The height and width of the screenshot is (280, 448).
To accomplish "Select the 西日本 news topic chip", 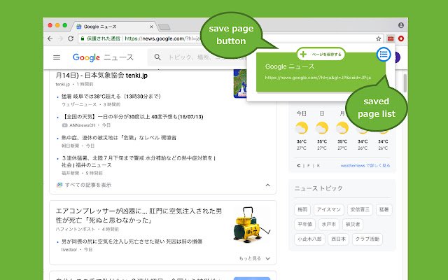I will click(x=339, y=239).
